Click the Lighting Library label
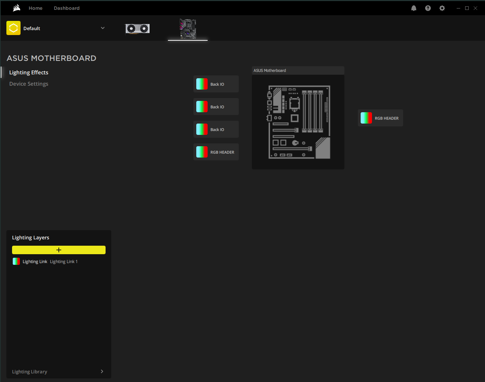Viewport: 485px width, 382px height. tap(29, 372)
